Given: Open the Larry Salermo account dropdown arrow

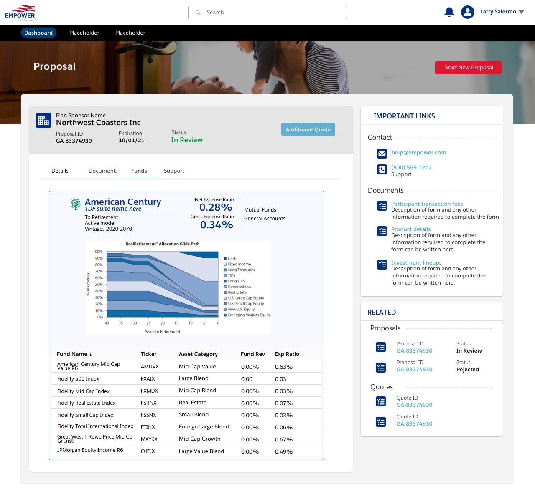Looking at the screenshot, I should pos(521,12).
